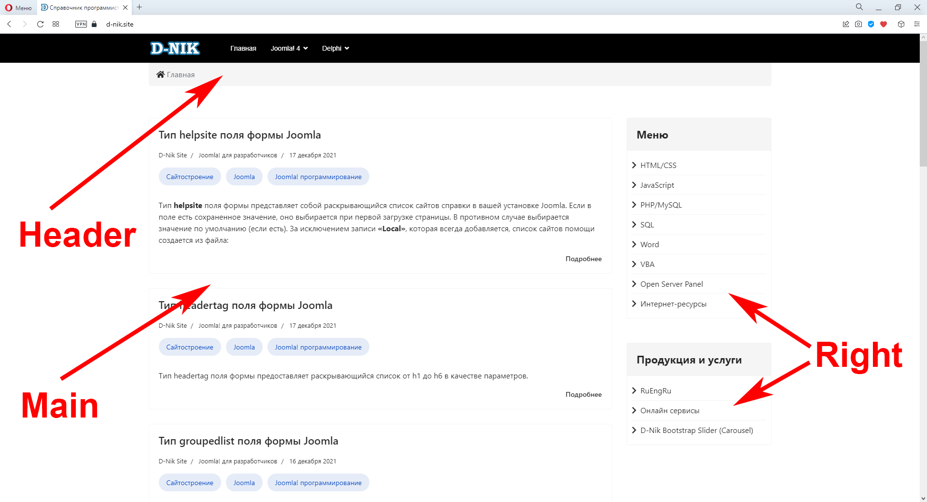Open RuEngRu in Продукция и услуги
927x502 pixels.
(656, 390)
